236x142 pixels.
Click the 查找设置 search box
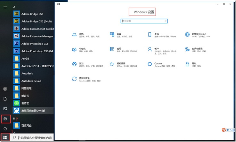(x=144, y=21)
